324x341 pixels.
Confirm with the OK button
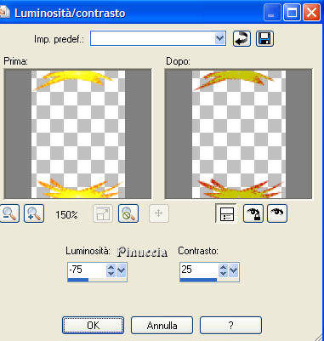(x=94, y=326)
